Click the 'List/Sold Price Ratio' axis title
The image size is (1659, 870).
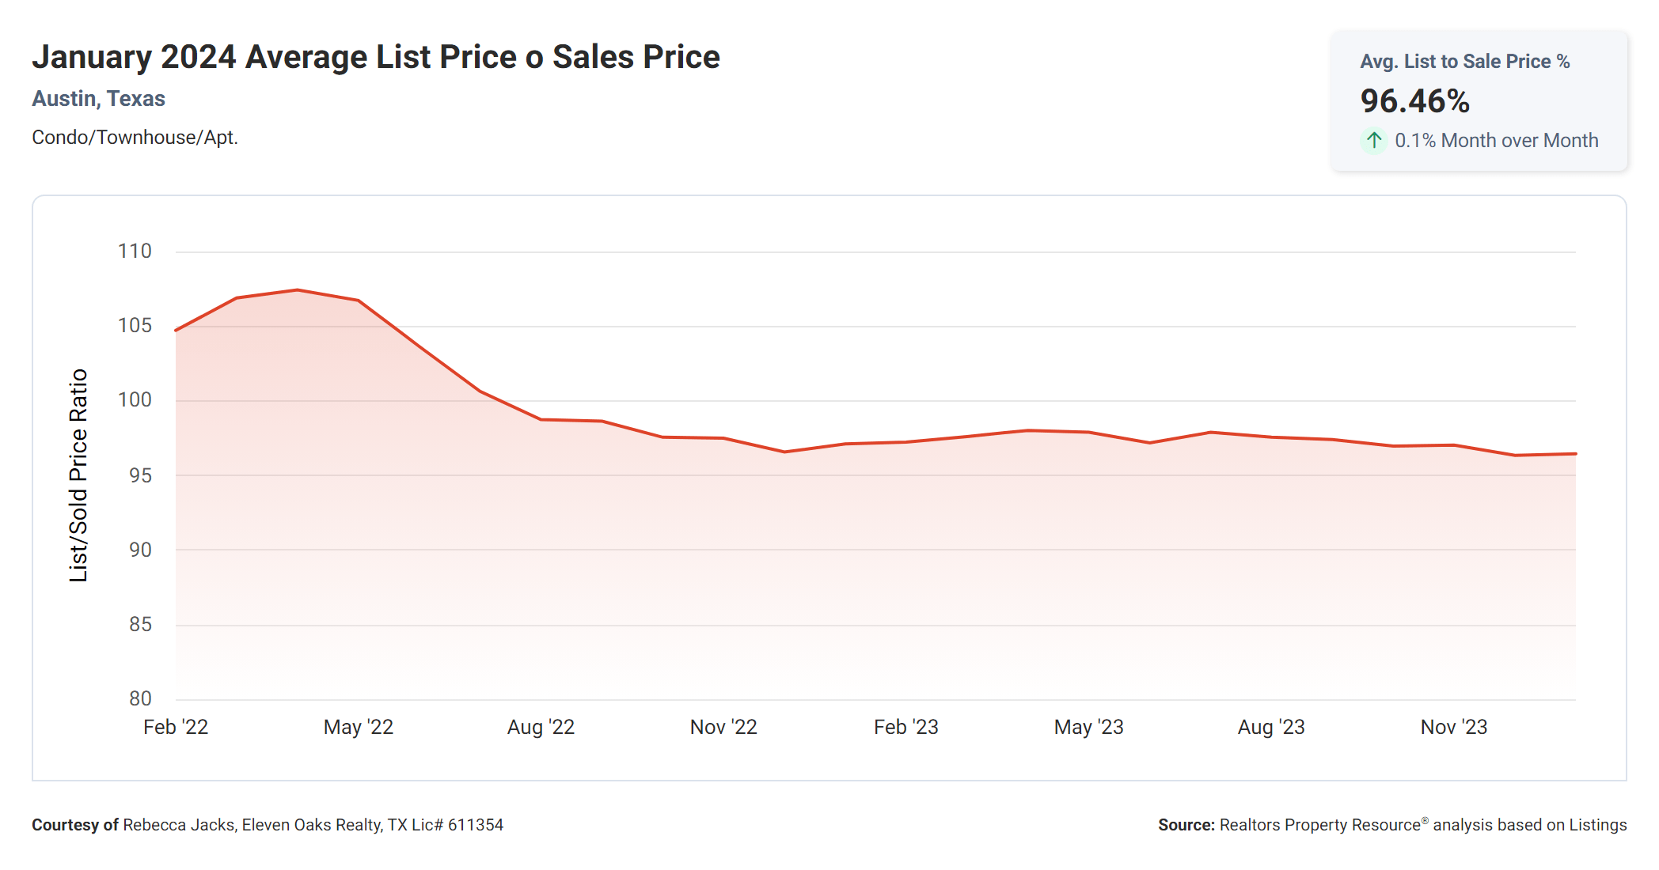pos(78,475)
